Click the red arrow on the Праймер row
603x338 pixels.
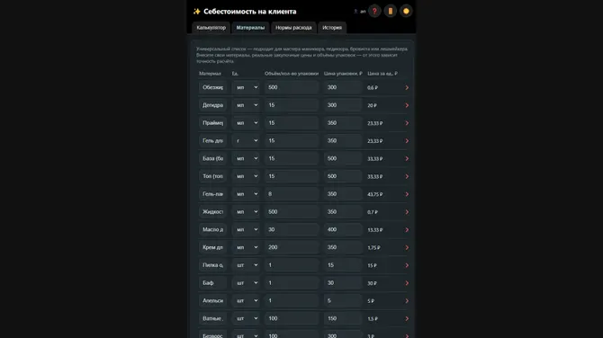tap(407, 123)
